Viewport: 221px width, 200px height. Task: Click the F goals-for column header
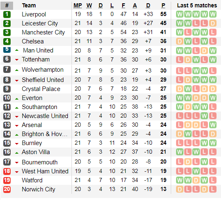click(x=123, y=5)
